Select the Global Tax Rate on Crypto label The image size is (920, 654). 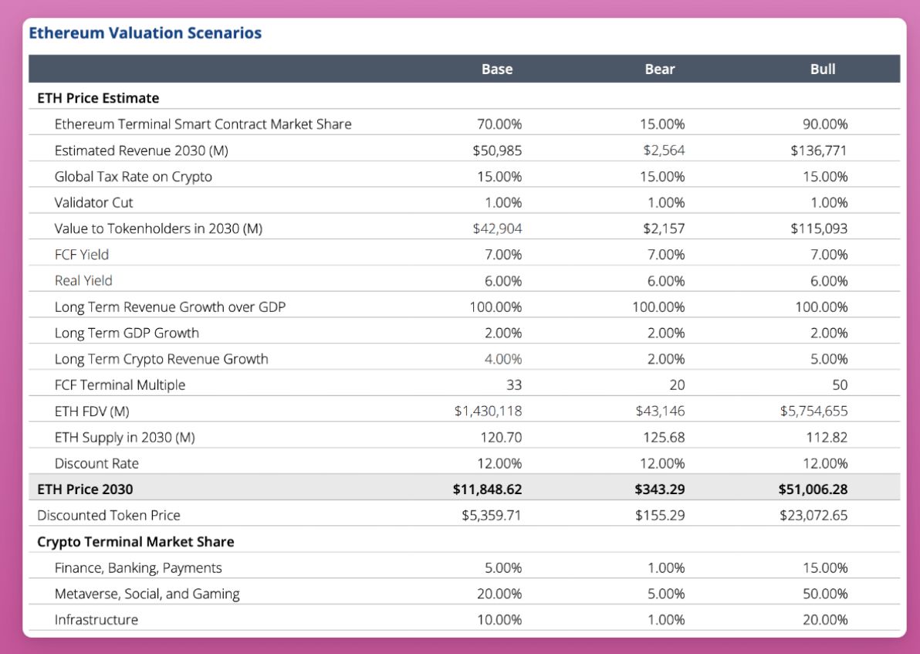133,177
